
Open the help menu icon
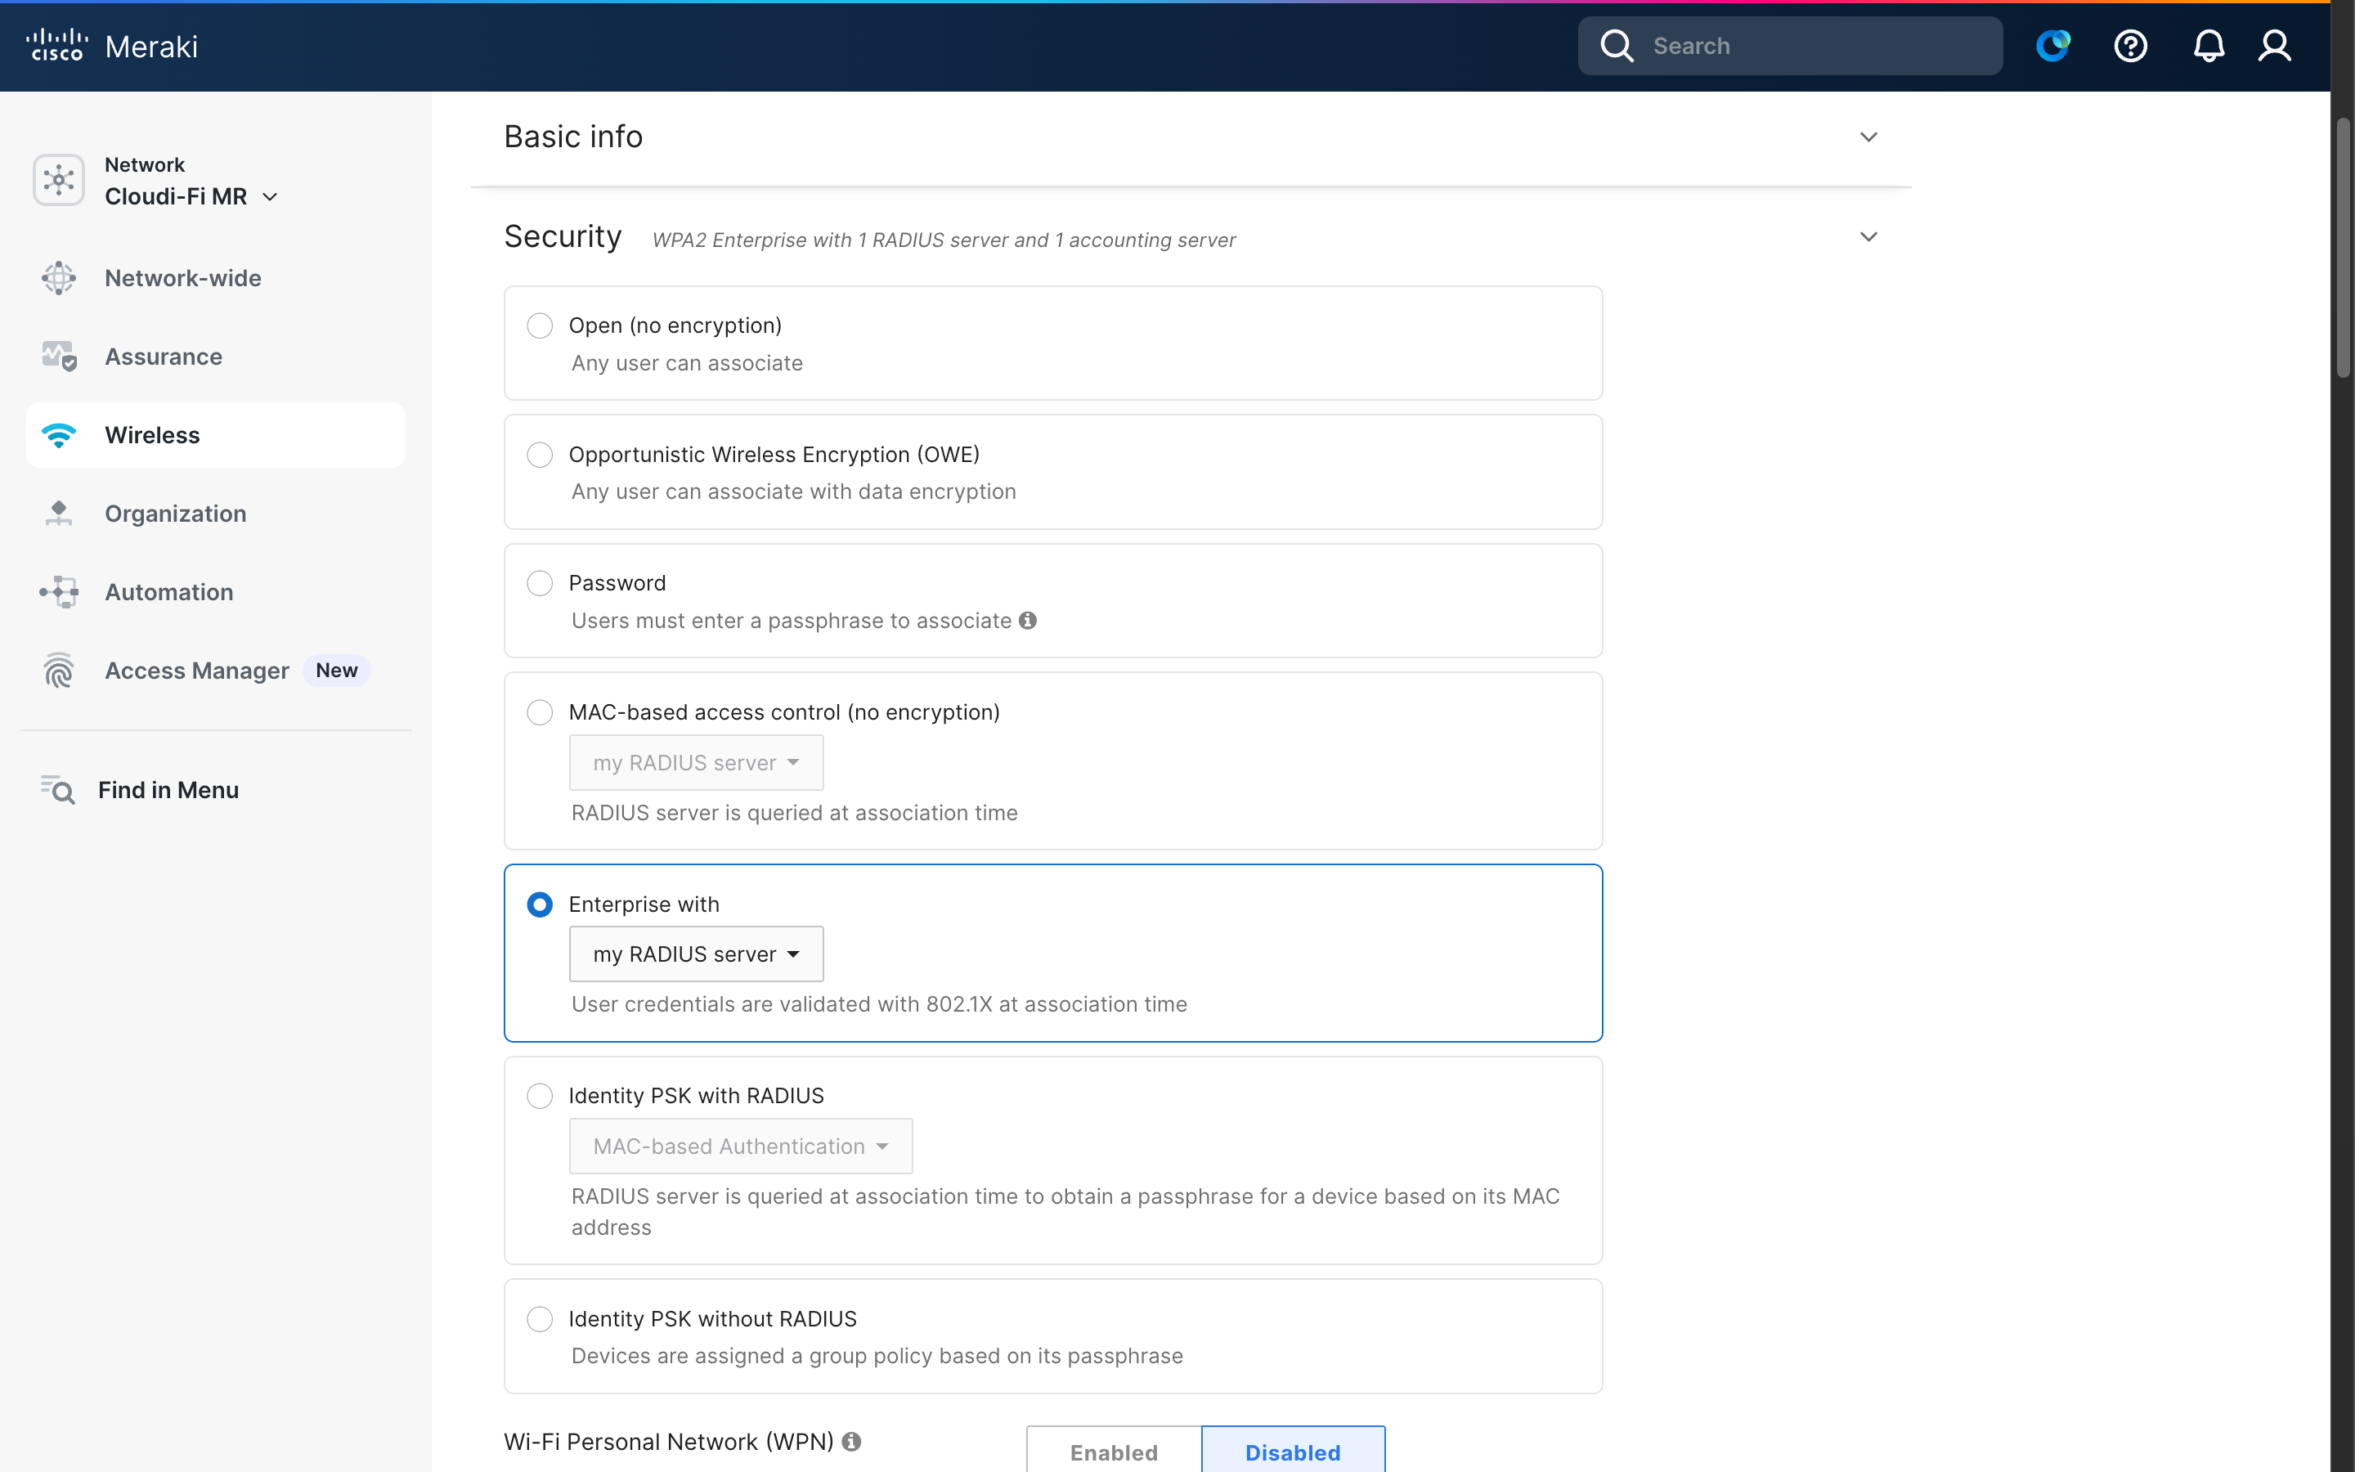point(2130,45)
